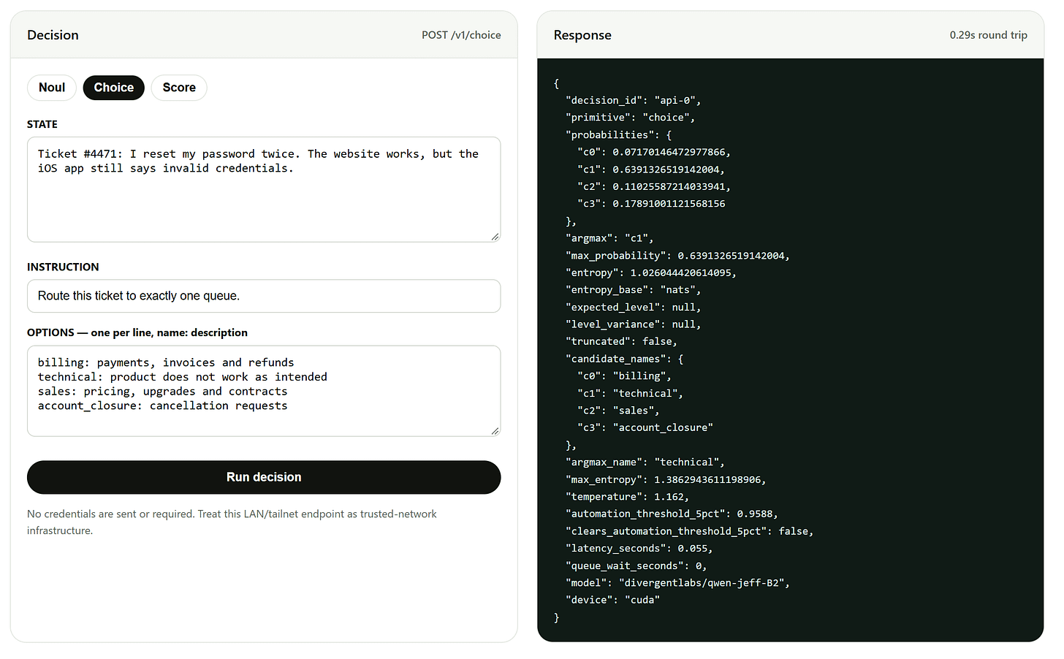1064x659 pixels.
Task: Select the c2 probability 0.11025587214033941
Action: [x=669, y=187]
